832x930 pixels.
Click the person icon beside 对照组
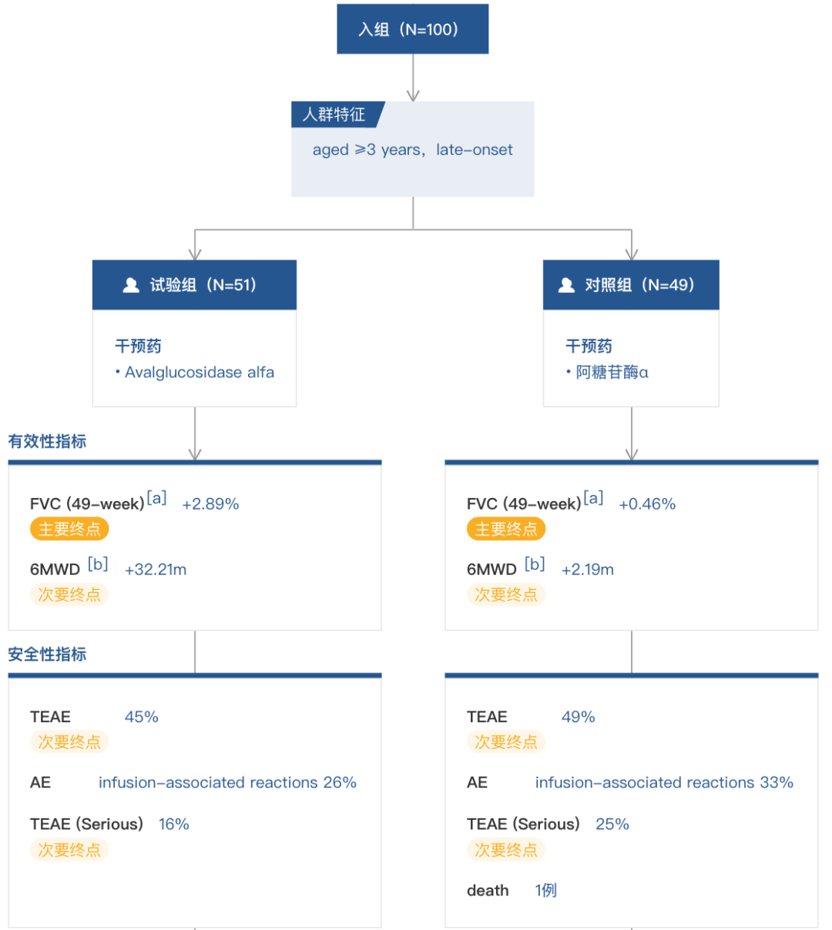(566, 286)
